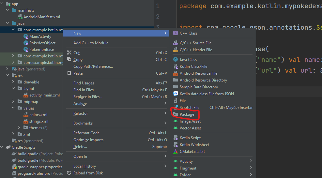
Task: Select Package from the New submenu
Action: (187, 114)
